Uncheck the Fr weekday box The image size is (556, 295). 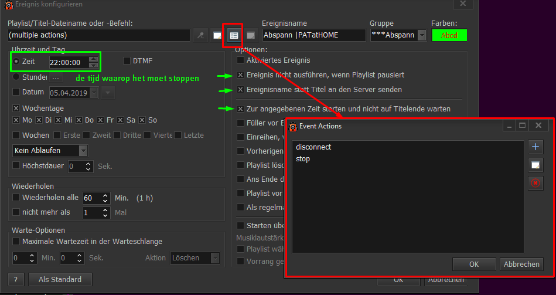100,120
